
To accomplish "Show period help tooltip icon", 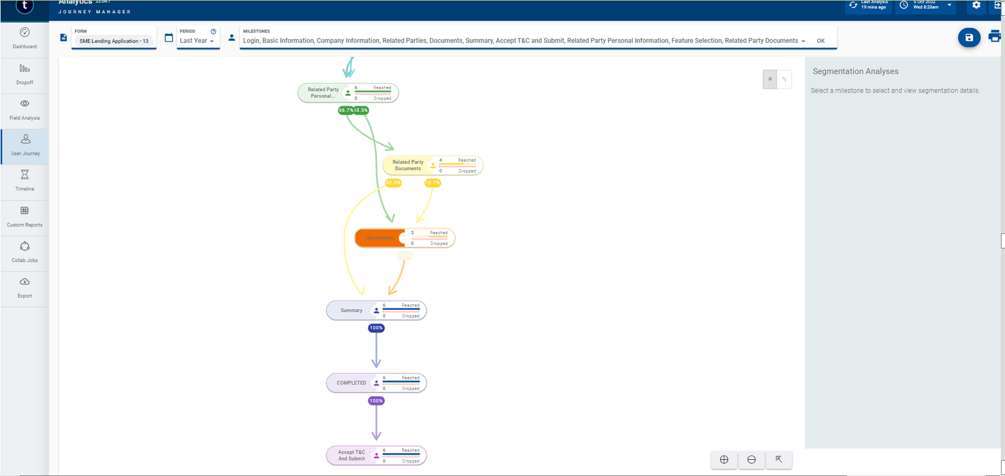I will coord(213,31).
